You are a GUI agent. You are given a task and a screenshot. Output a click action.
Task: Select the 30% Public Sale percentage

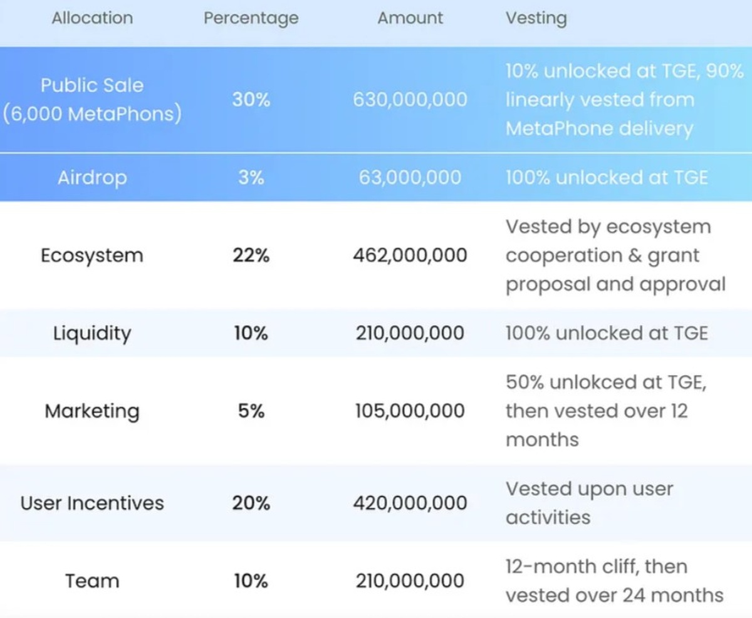(251, 100)
